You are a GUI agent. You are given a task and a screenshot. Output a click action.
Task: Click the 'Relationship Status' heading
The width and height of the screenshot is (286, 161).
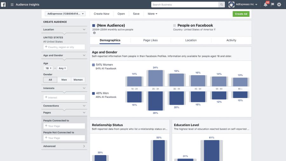pyautogui.click(x=107, y=125)
